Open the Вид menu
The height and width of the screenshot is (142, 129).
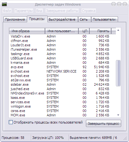(x=39, y=11)
